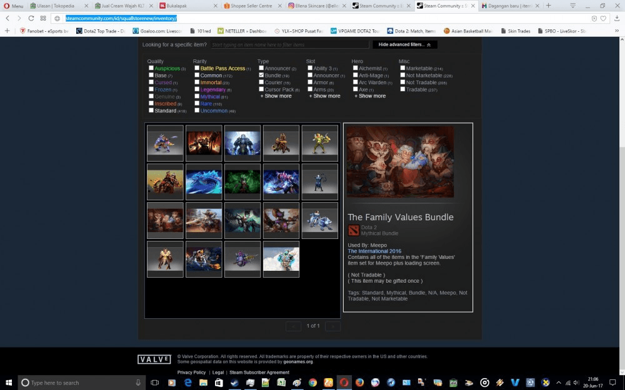
Task: Go to next inventory page arrow
Action: click(333, 326)
